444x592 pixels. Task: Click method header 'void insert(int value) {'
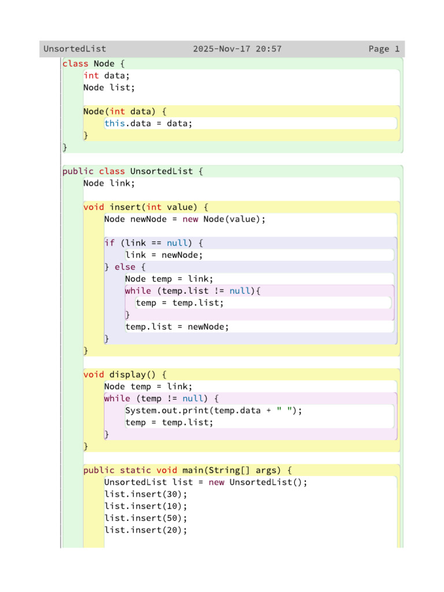coord(146,208)
